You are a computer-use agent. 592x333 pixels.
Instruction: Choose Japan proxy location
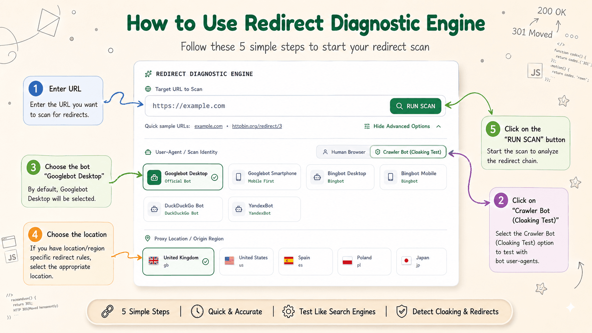[421, 262]
